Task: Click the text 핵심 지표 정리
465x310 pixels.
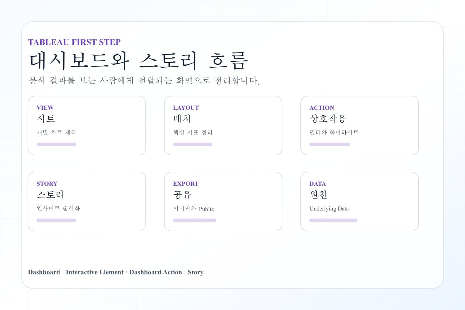Action: (x=193, y=132)
